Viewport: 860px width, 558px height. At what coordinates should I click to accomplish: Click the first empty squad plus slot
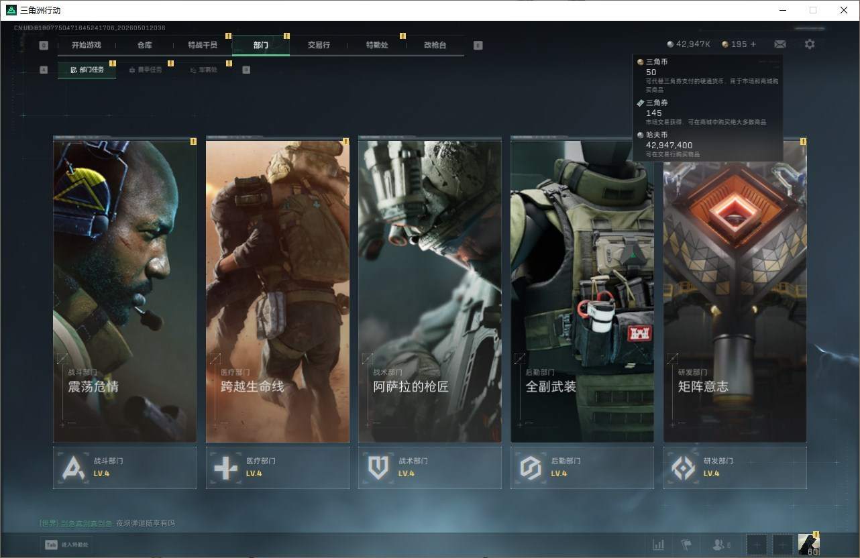click(757, 545)
